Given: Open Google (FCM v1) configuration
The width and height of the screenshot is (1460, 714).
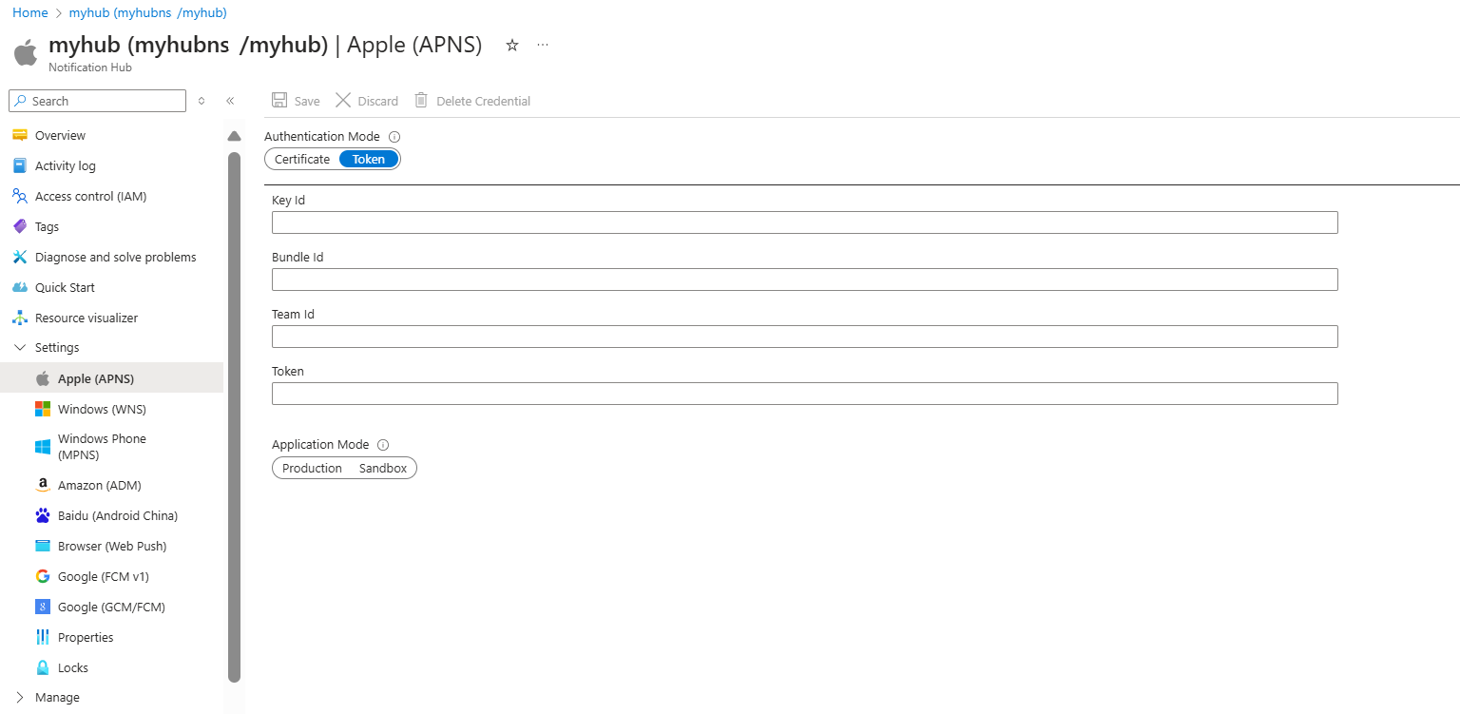Looking at the screenshot, I should click(x=43, y=575).
